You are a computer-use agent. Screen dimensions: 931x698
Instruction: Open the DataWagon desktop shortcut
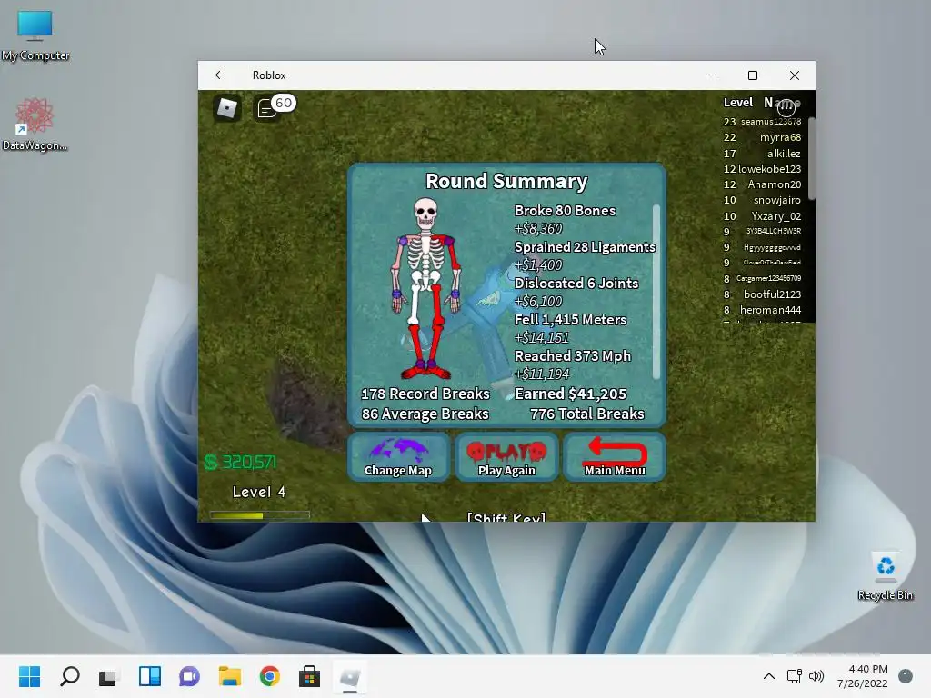35,125
